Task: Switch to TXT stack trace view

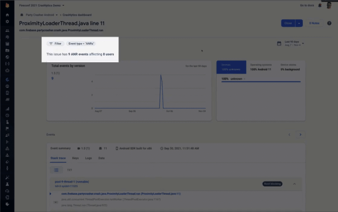Action: [70, 170]
